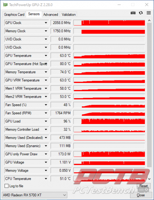Viewport: 154px width, 200px height.
Task: Open the Memory Used (Dedicated) dropdown
Action: 46,138
